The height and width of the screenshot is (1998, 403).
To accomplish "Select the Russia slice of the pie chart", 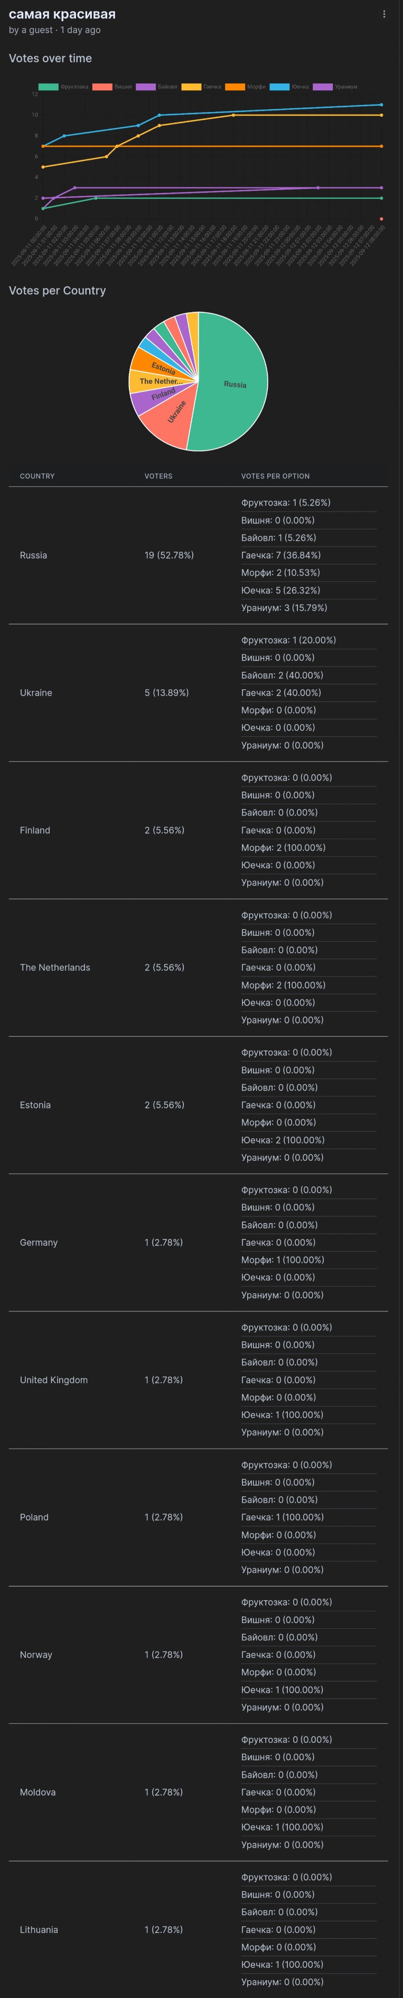I will [235, 384].
